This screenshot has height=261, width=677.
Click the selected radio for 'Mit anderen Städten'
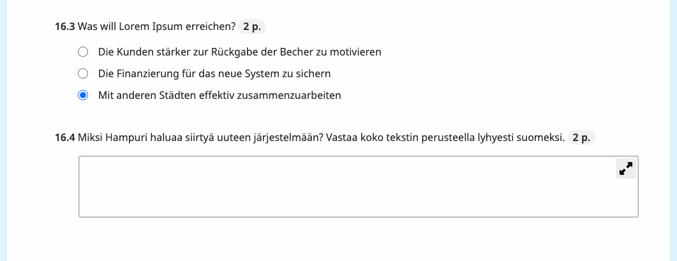point(83,95)
